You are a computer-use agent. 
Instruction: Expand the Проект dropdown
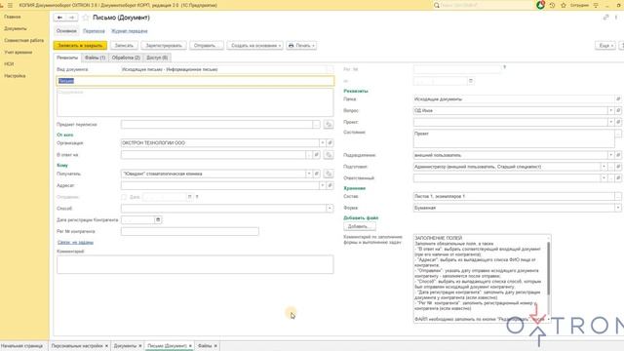coord(610,122)
